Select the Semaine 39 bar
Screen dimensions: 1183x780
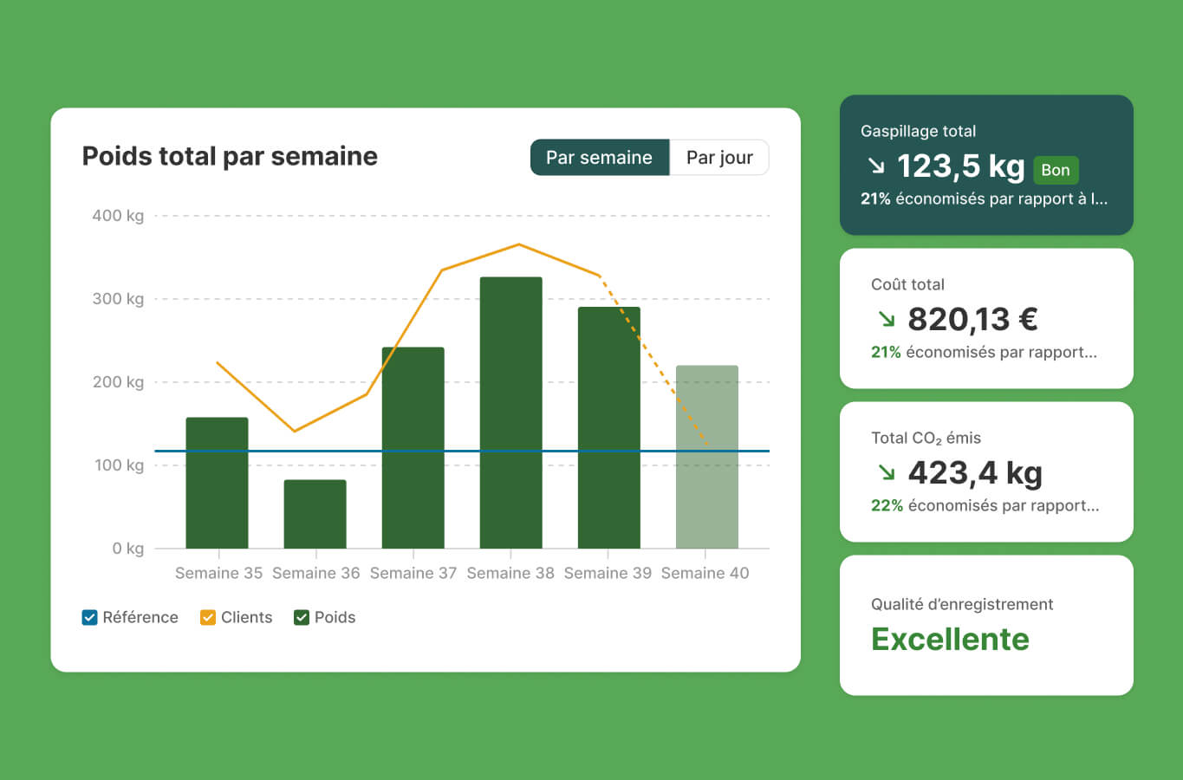609,427
